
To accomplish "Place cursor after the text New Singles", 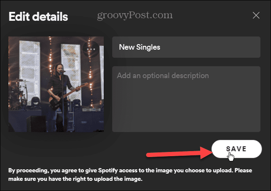I will point(161,47).
